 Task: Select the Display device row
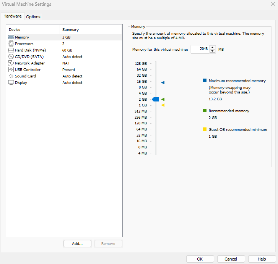pos(65,82)
